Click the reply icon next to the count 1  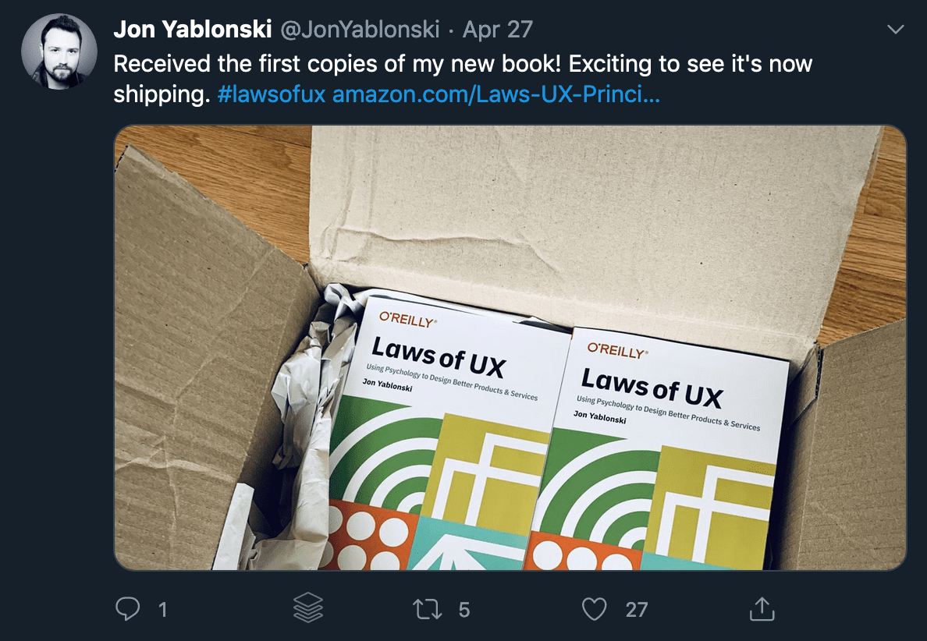127,611
